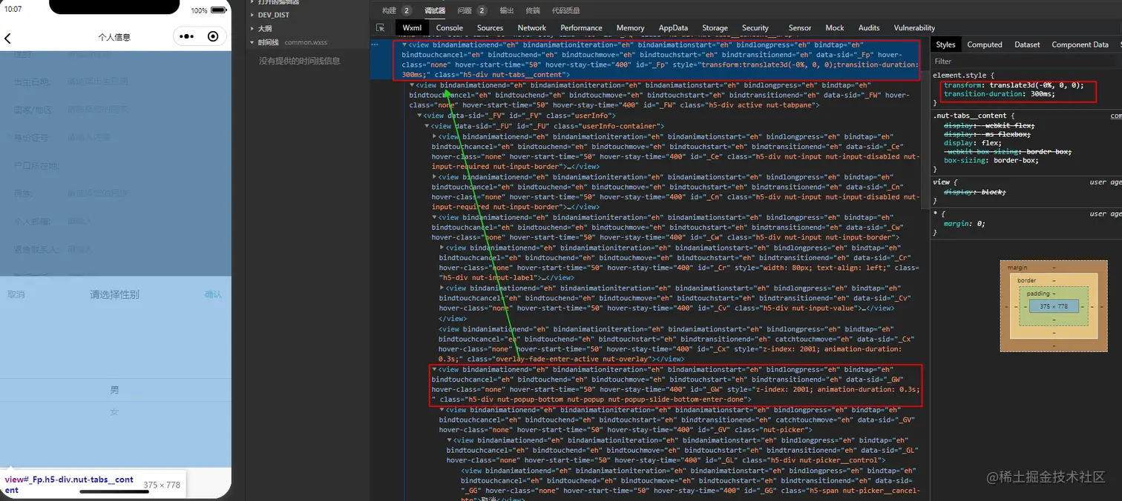Screen dimensions: 1122x501
Task: Expand the _Ce nut-input-disabled node
Action: (x=435, y=136)
